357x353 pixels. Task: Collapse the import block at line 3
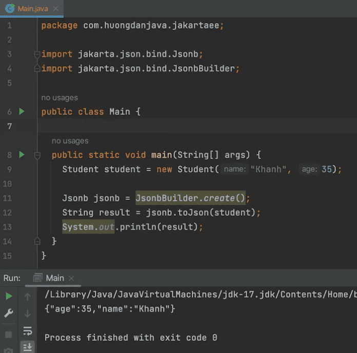(36, 54)
